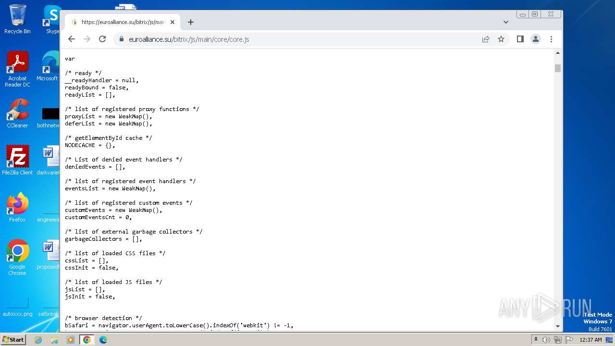Click the 'cssInit = false,' line
Viewport: 615px width, 346px height.
pyautogui.click(x=92, y=268)
